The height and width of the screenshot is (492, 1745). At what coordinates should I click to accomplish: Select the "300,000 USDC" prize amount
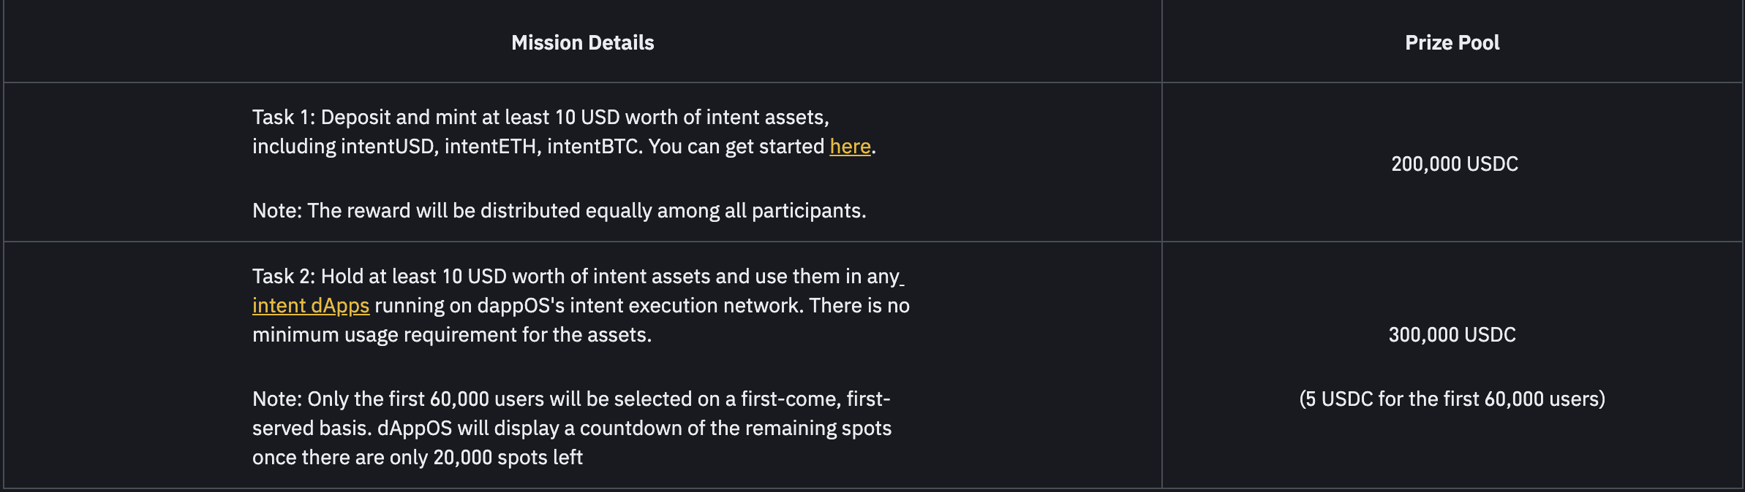click(x=1452, y=335)
